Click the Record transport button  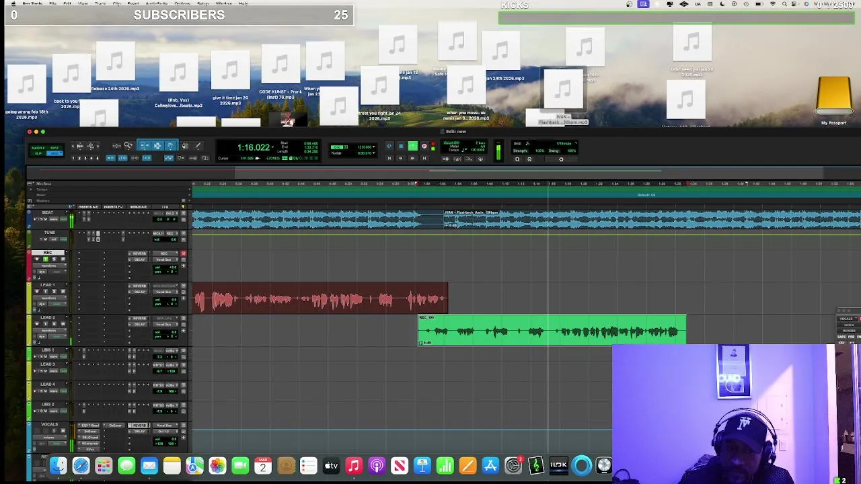[x=424, y=146]
